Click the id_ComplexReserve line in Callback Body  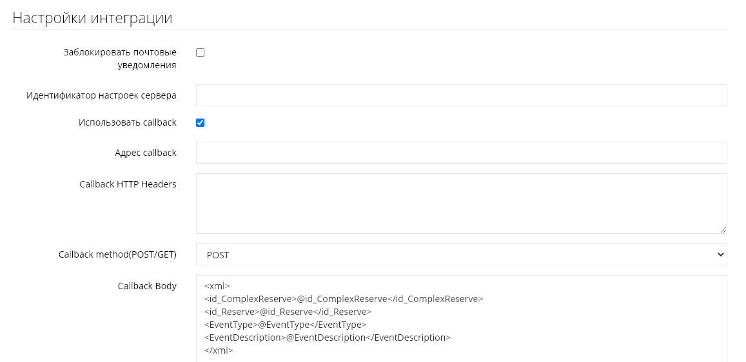coord(343,299)
